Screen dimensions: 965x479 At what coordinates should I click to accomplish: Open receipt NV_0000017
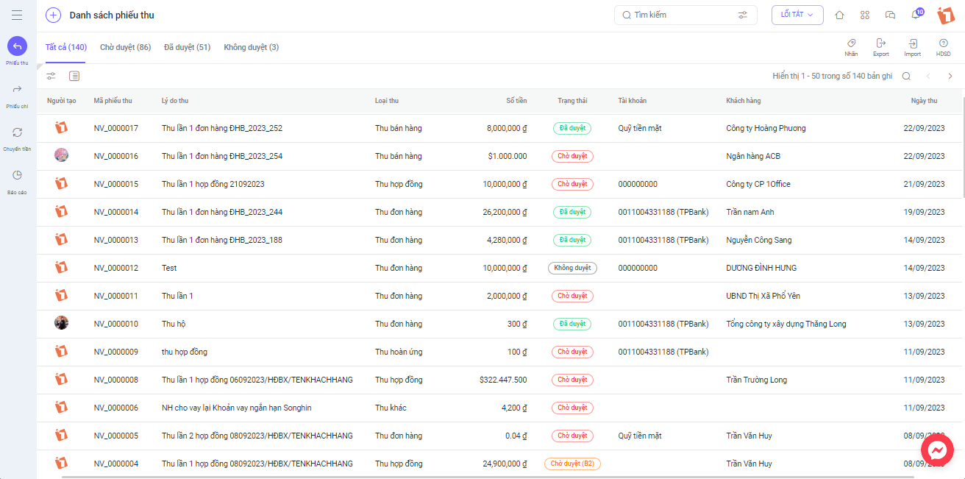point(116,128)
